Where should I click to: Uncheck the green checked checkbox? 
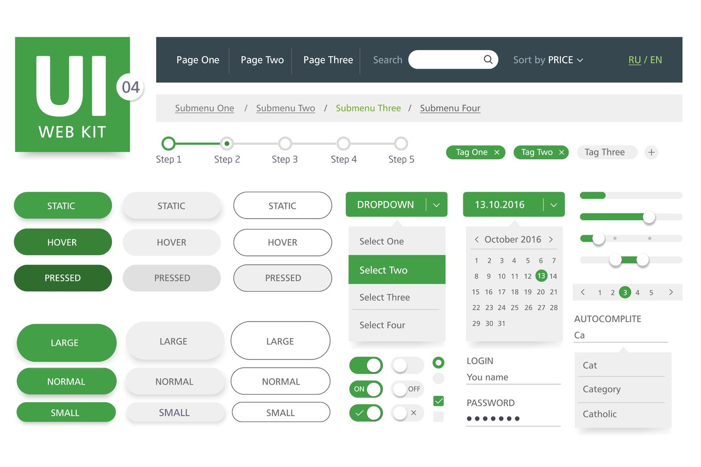click(438, 401)
